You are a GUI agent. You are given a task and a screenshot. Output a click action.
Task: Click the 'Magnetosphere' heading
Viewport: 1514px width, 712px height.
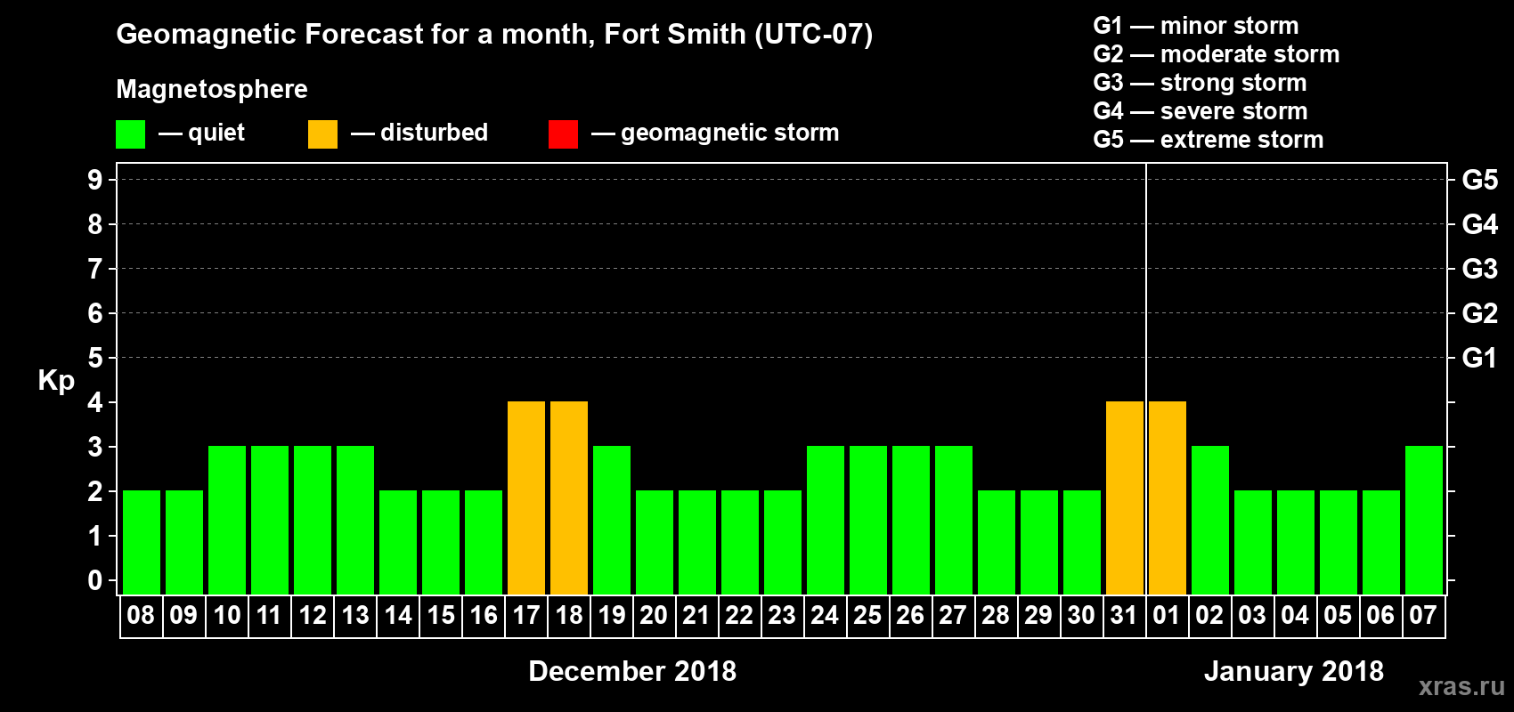212,89
